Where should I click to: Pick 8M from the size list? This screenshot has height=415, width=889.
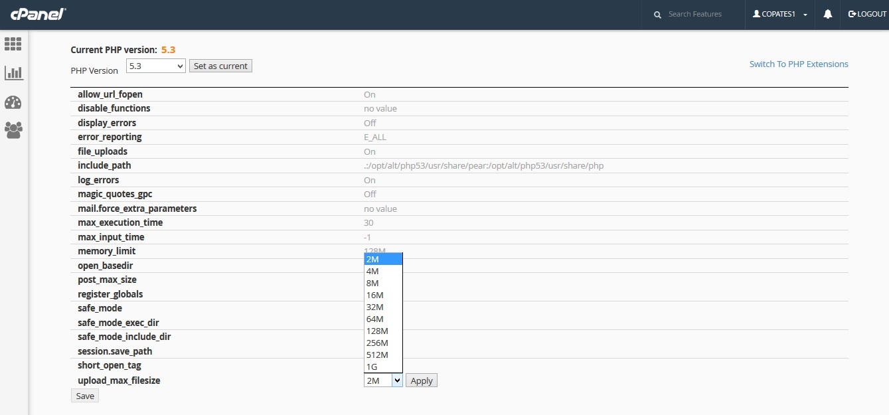(383, 283)
